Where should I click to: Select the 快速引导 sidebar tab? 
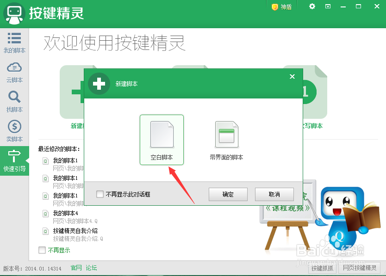14,161
